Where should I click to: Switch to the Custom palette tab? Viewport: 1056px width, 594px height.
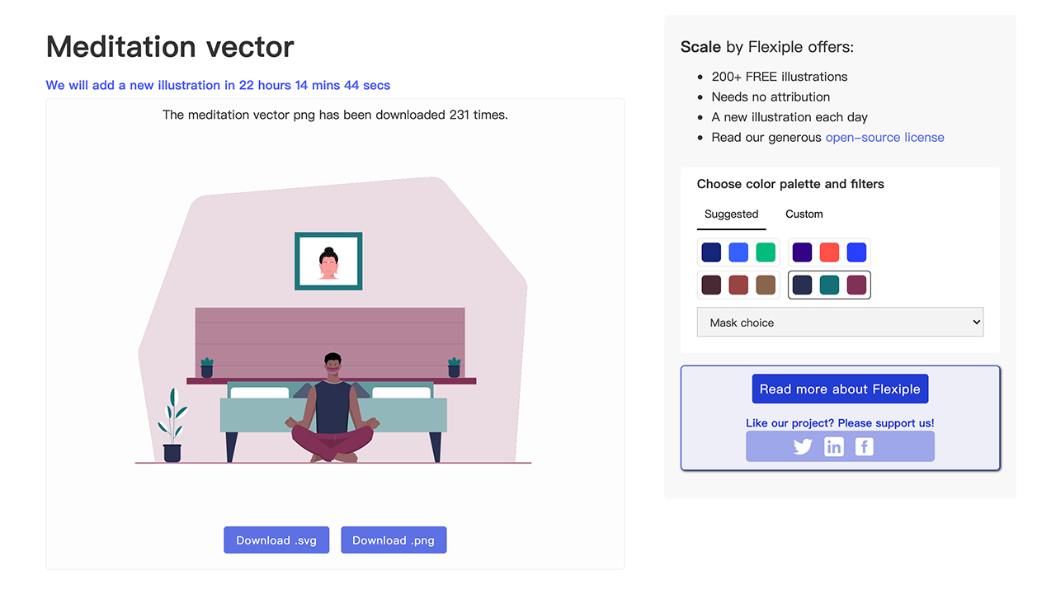804,214
